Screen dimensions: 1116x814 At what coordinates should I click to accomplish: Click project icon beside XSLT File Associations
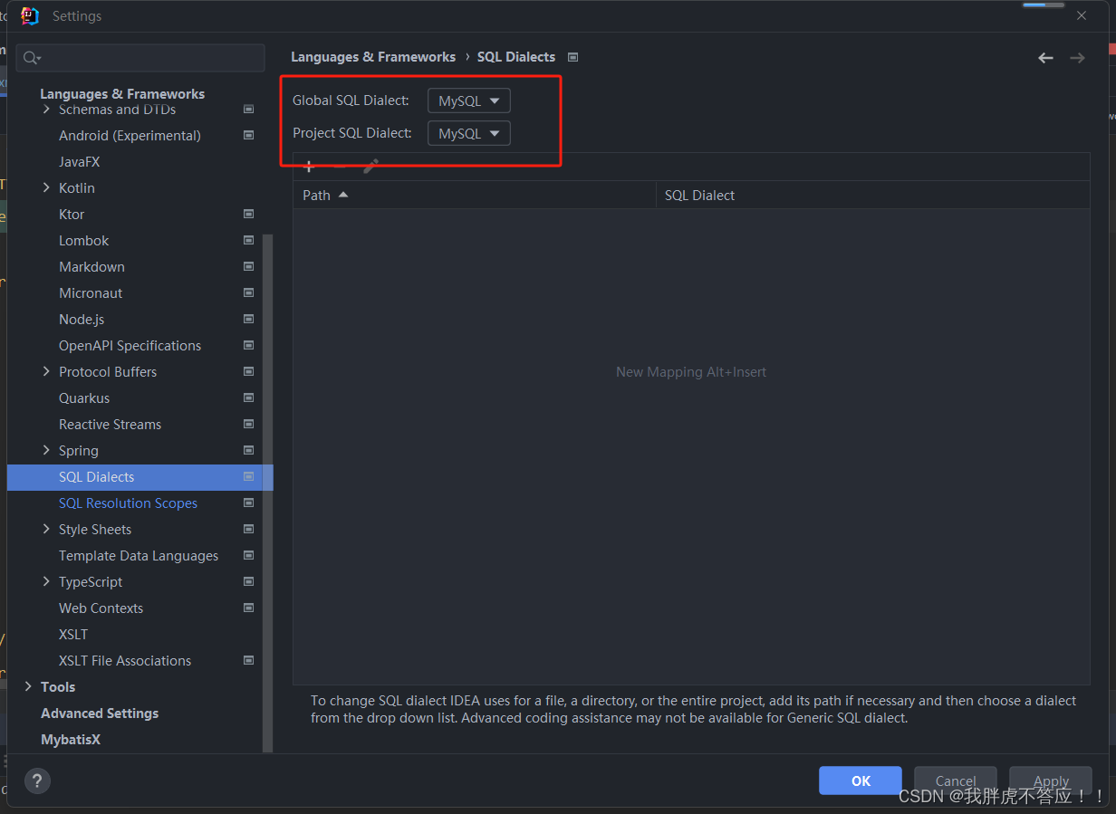[x=248, y=660]
